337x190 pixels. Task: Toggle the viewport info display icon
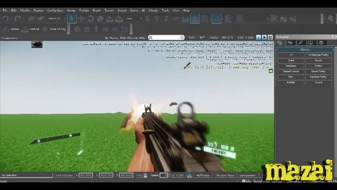(259, 37)
